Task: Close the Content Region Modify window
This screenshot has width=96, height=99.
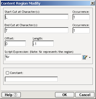Action: pos(93,3)
